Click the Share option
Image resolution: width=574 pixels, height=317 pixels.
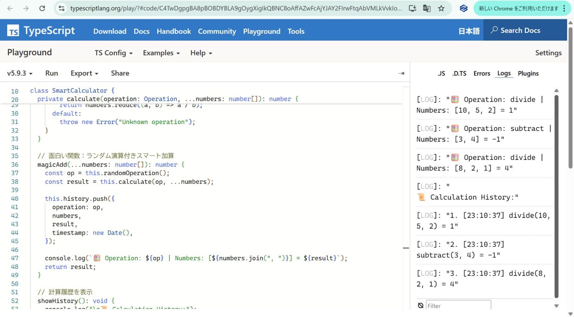click(120, 73)
